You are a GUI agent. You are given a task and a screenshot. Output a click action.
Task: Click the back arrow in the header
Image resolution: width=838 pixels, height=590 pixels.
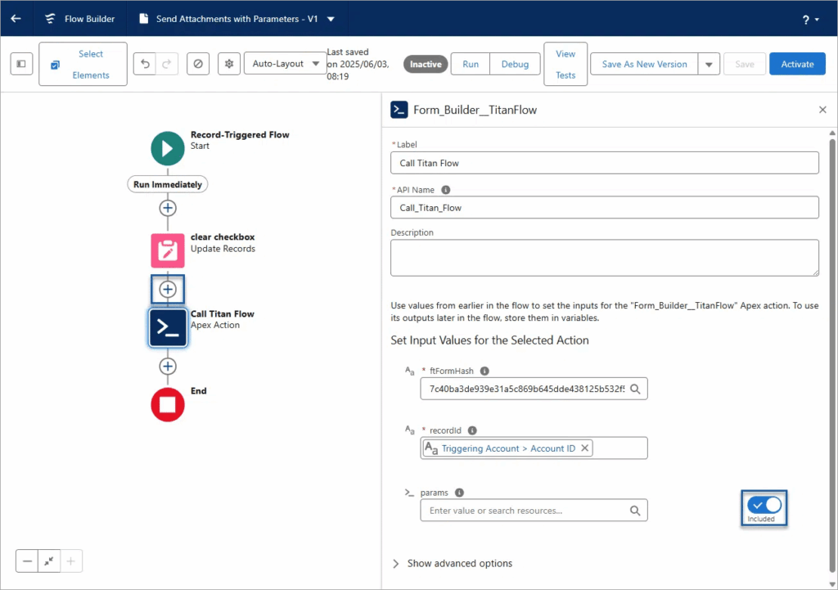(x=16, y=19)
